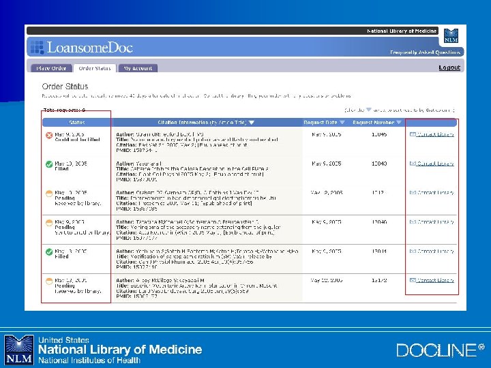Click the envelope icon in the gel electrophoresis row

point(413,192)
